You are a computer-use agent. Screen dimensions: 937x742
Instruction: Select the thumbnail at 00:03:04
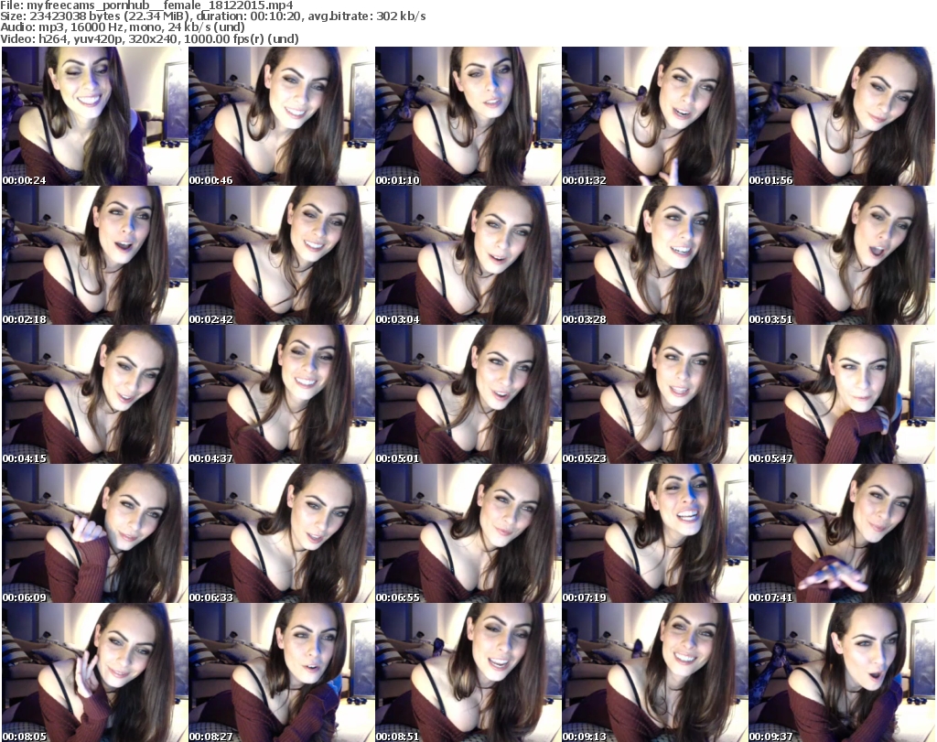coord(468,255)
